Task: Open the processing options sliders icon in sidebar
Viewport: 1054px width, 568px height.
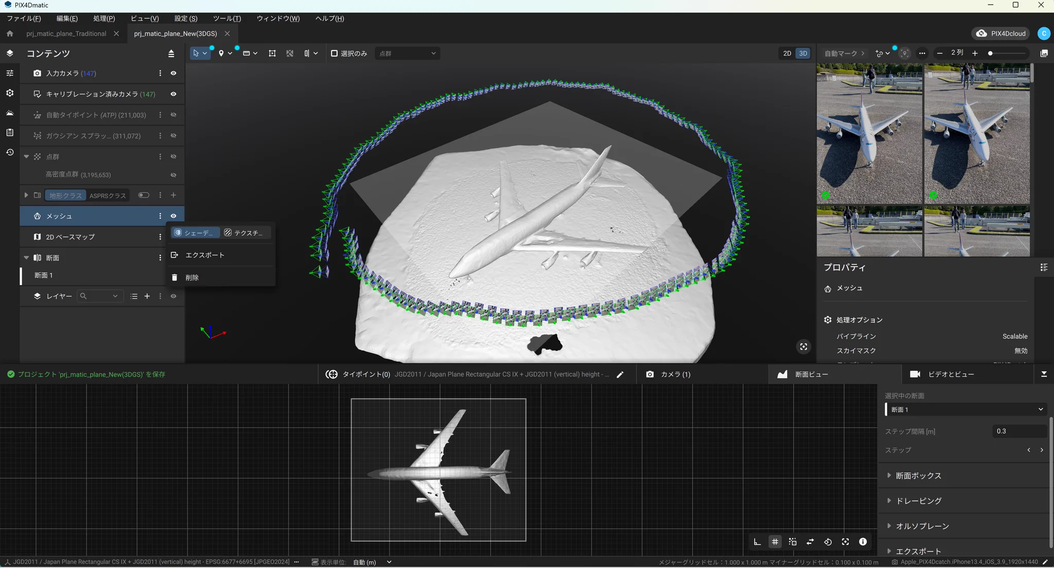Action: click(x=10, y=73)
